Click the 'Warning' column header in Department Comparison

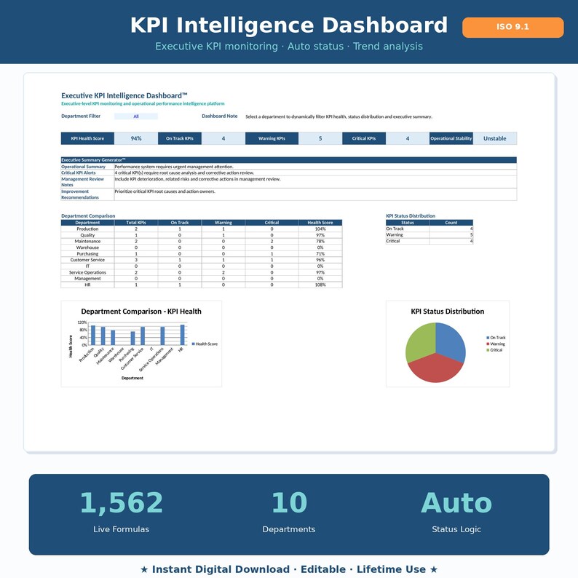(x=223, y=223)
